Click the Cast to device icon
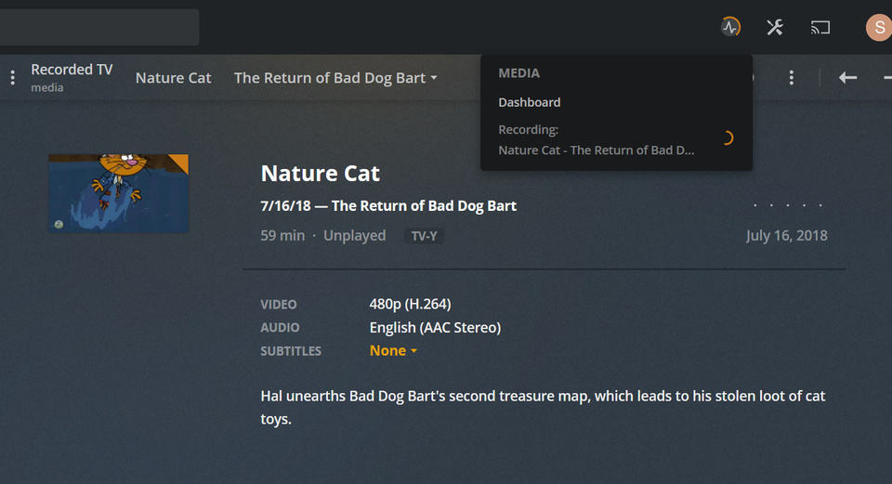 [x=820, y=27]
